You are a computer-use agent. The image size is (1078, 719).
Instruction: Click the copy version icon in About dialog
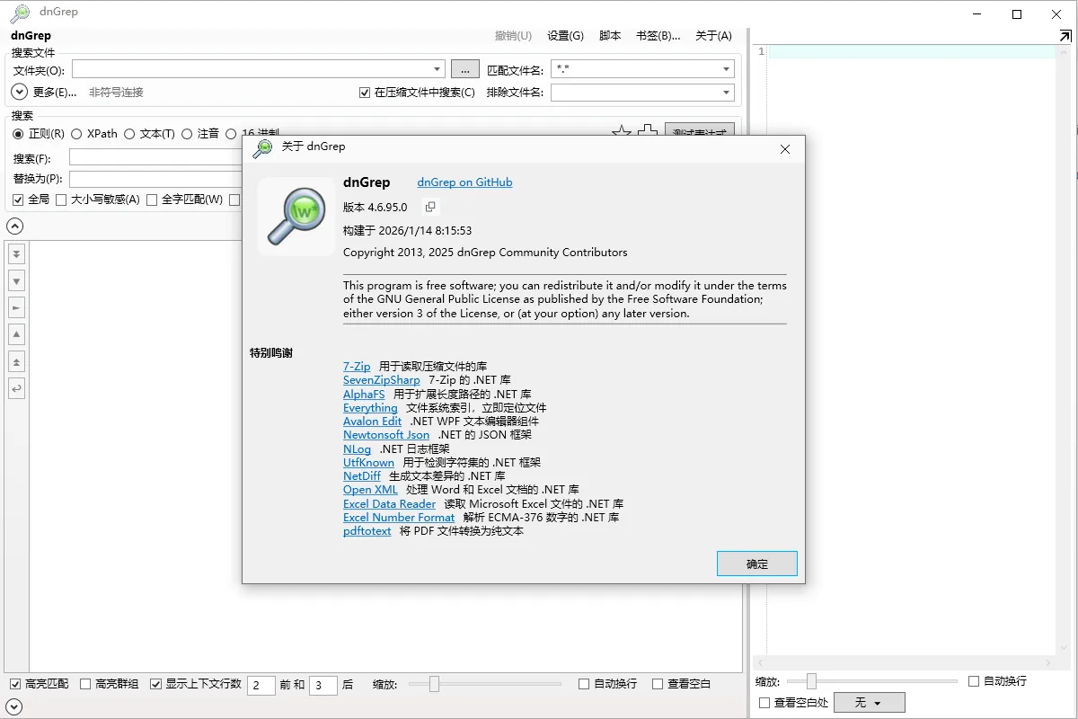pos(429,207)
